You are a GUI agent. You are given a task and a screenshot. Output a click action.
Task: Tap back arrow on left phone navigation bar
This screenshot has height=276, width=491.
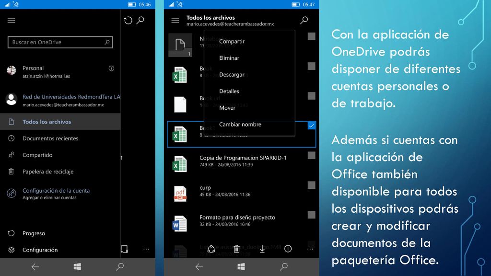(35, 266)
